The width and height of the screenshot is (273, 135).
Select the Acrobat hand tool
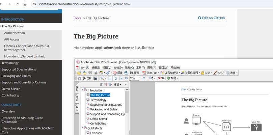pyautogui.click(x=79, y=78)
